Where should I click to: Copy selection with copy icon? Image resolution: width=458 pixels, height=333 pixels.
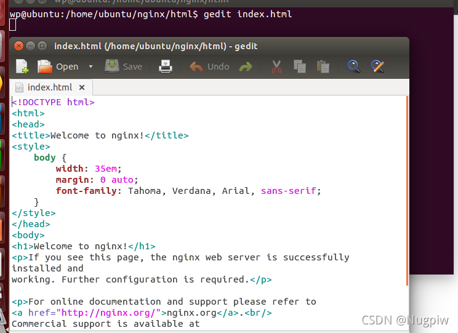[x=300, y=66]
